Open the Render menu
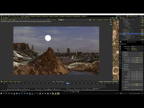144x108 pixels. point(9,16)
